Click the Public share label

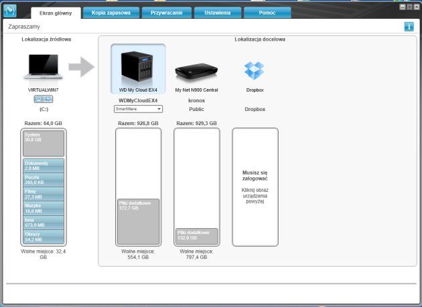[x=196, y=110]
